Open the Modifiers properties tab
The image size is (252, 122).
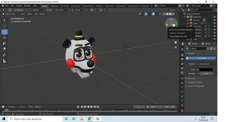click(182, 83)
